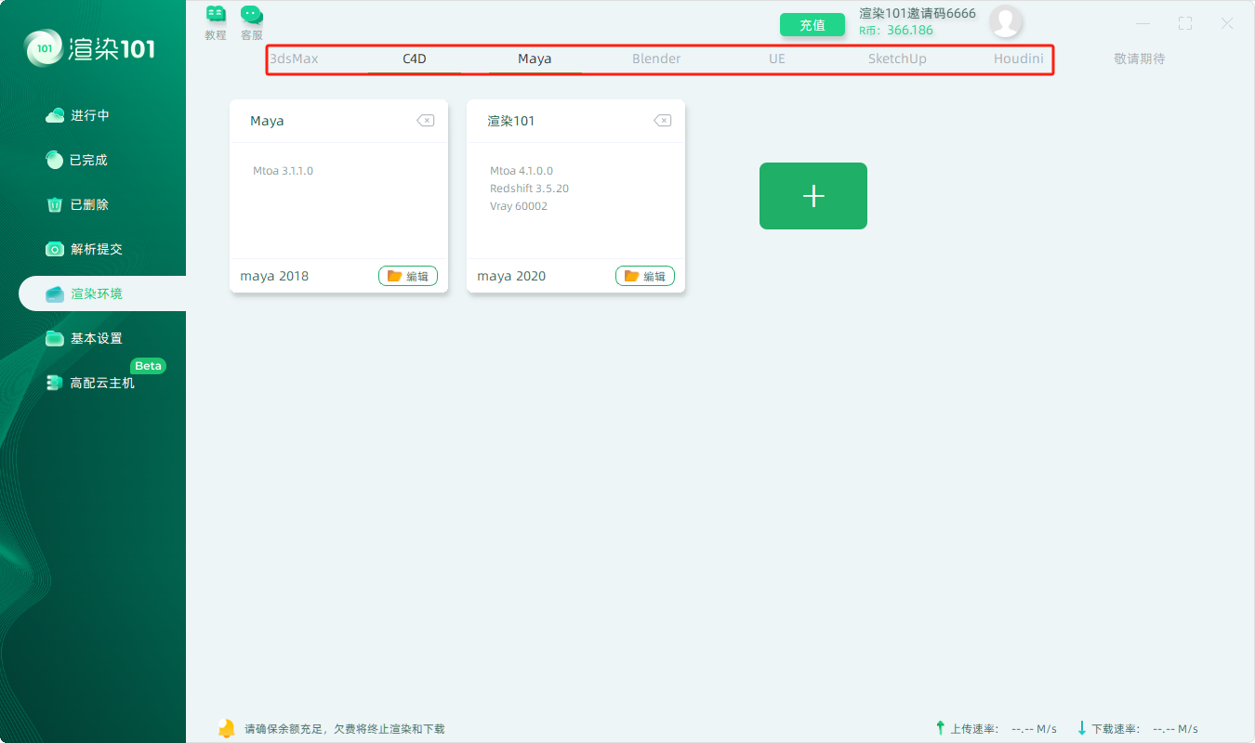Image resolution: width=1255 pixels, height=743 pixels.
Task: Open the 教程 tutorial icon
Action: coord(216,22)
